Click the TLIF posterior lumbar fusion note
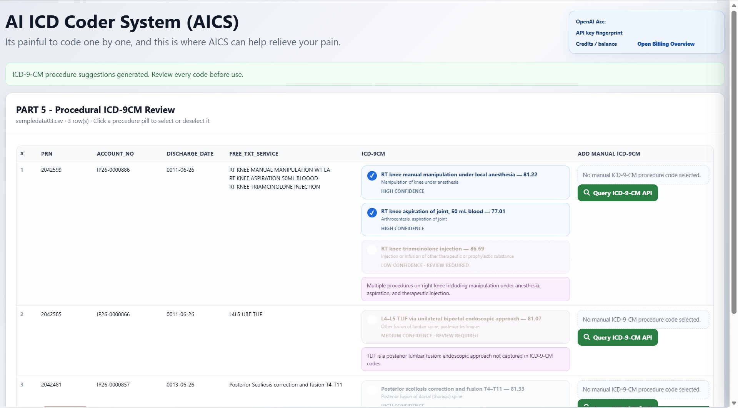The image size is (738, 408). (465, 360)
